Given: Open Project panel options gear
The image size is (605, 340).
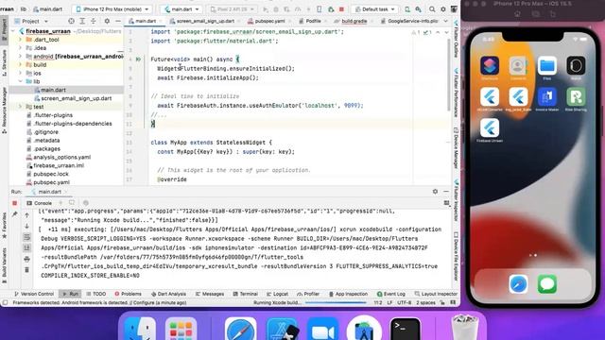Looking at the screenshot, I should pos(107,21).
